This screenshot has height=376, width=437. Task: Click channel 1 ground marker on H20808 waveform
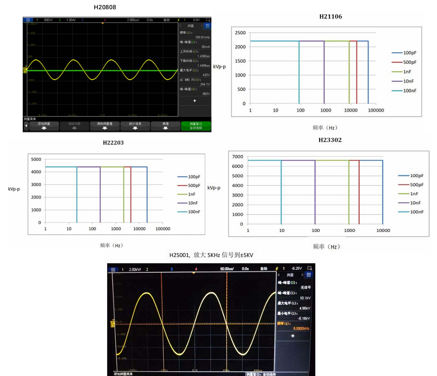[25, 69]
